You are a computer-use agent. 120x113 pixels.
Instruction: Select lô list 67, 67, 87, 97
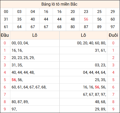click(94, 95)
